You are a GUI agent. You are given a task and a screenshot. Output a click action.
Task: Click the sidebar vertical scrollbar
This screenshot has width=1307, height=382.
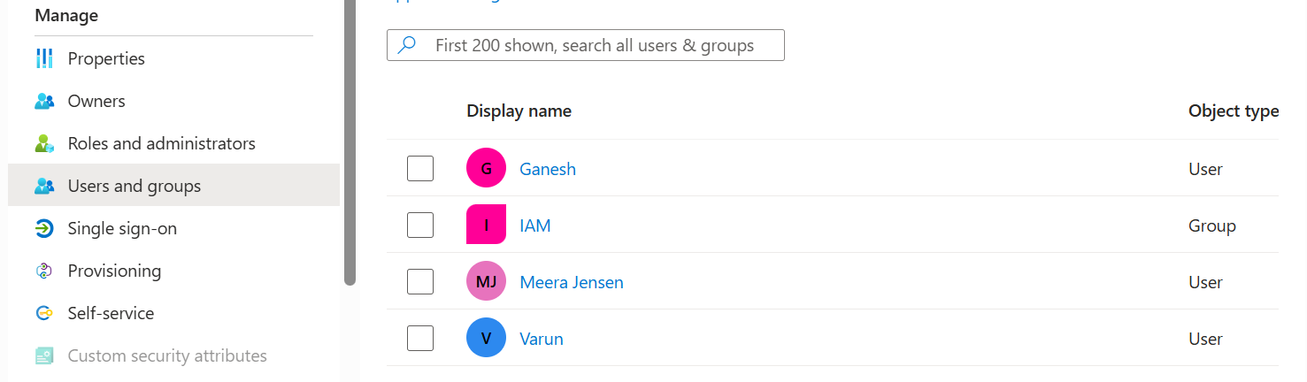(x=350, y=141)
